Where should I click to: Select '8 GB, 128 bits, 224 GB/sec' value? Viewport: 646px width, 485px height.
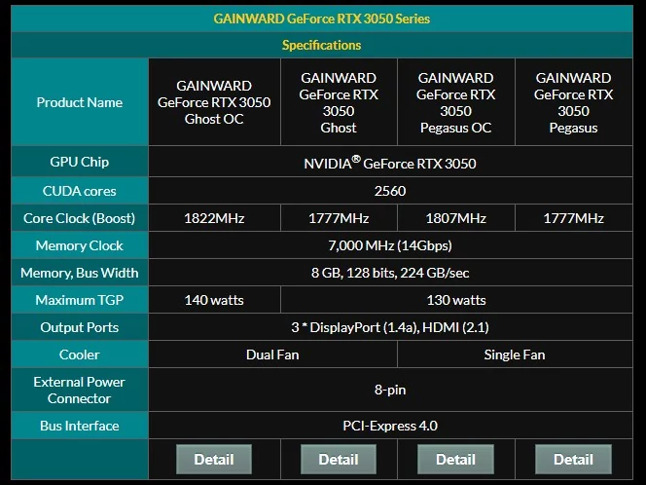(x=390, y=273)
